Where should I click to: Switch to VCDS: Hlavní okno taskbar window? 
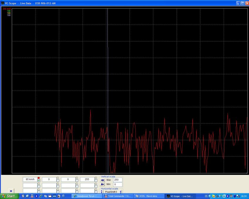(149, 196)
